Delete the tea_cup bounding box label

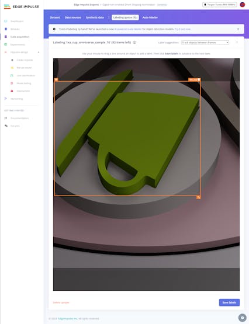pos(199,79)
